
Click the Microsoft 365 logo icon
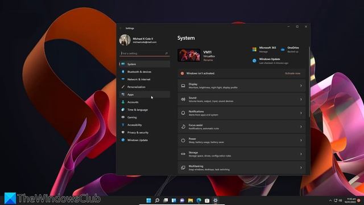pyautogui.click(x=254, y=50)
